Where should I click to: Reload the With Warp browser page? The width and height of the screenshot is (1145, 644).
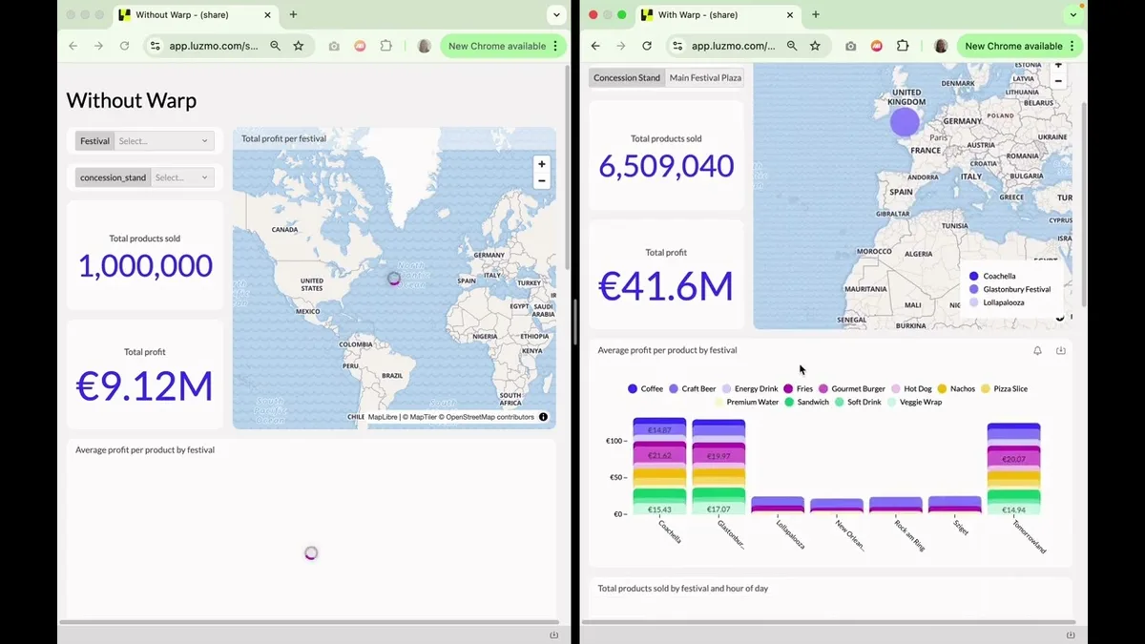647,46
